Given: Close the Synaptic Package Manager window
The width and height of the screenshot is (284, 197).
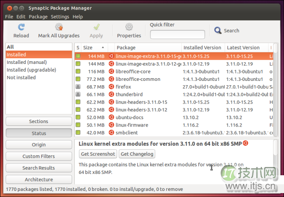Looking at the screenshot, I should (10, 8).
